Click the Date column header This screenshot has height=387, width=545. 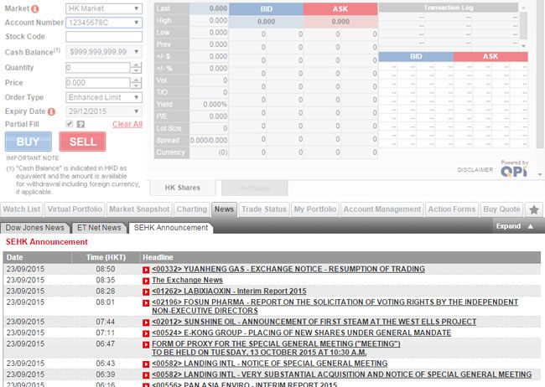coord(37,257)
